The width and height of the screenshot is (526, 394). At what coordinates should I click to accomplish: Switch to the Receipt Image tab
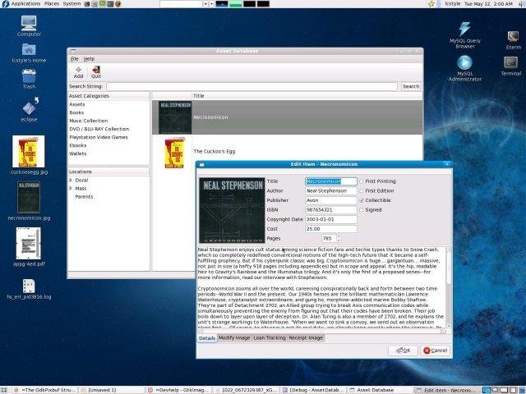(306, 337)
